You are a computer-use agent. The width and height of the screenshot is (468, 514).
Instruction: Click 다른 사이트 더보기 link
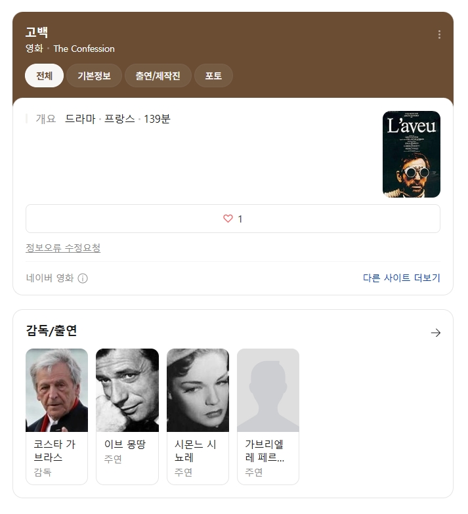[x=401, y=278]
